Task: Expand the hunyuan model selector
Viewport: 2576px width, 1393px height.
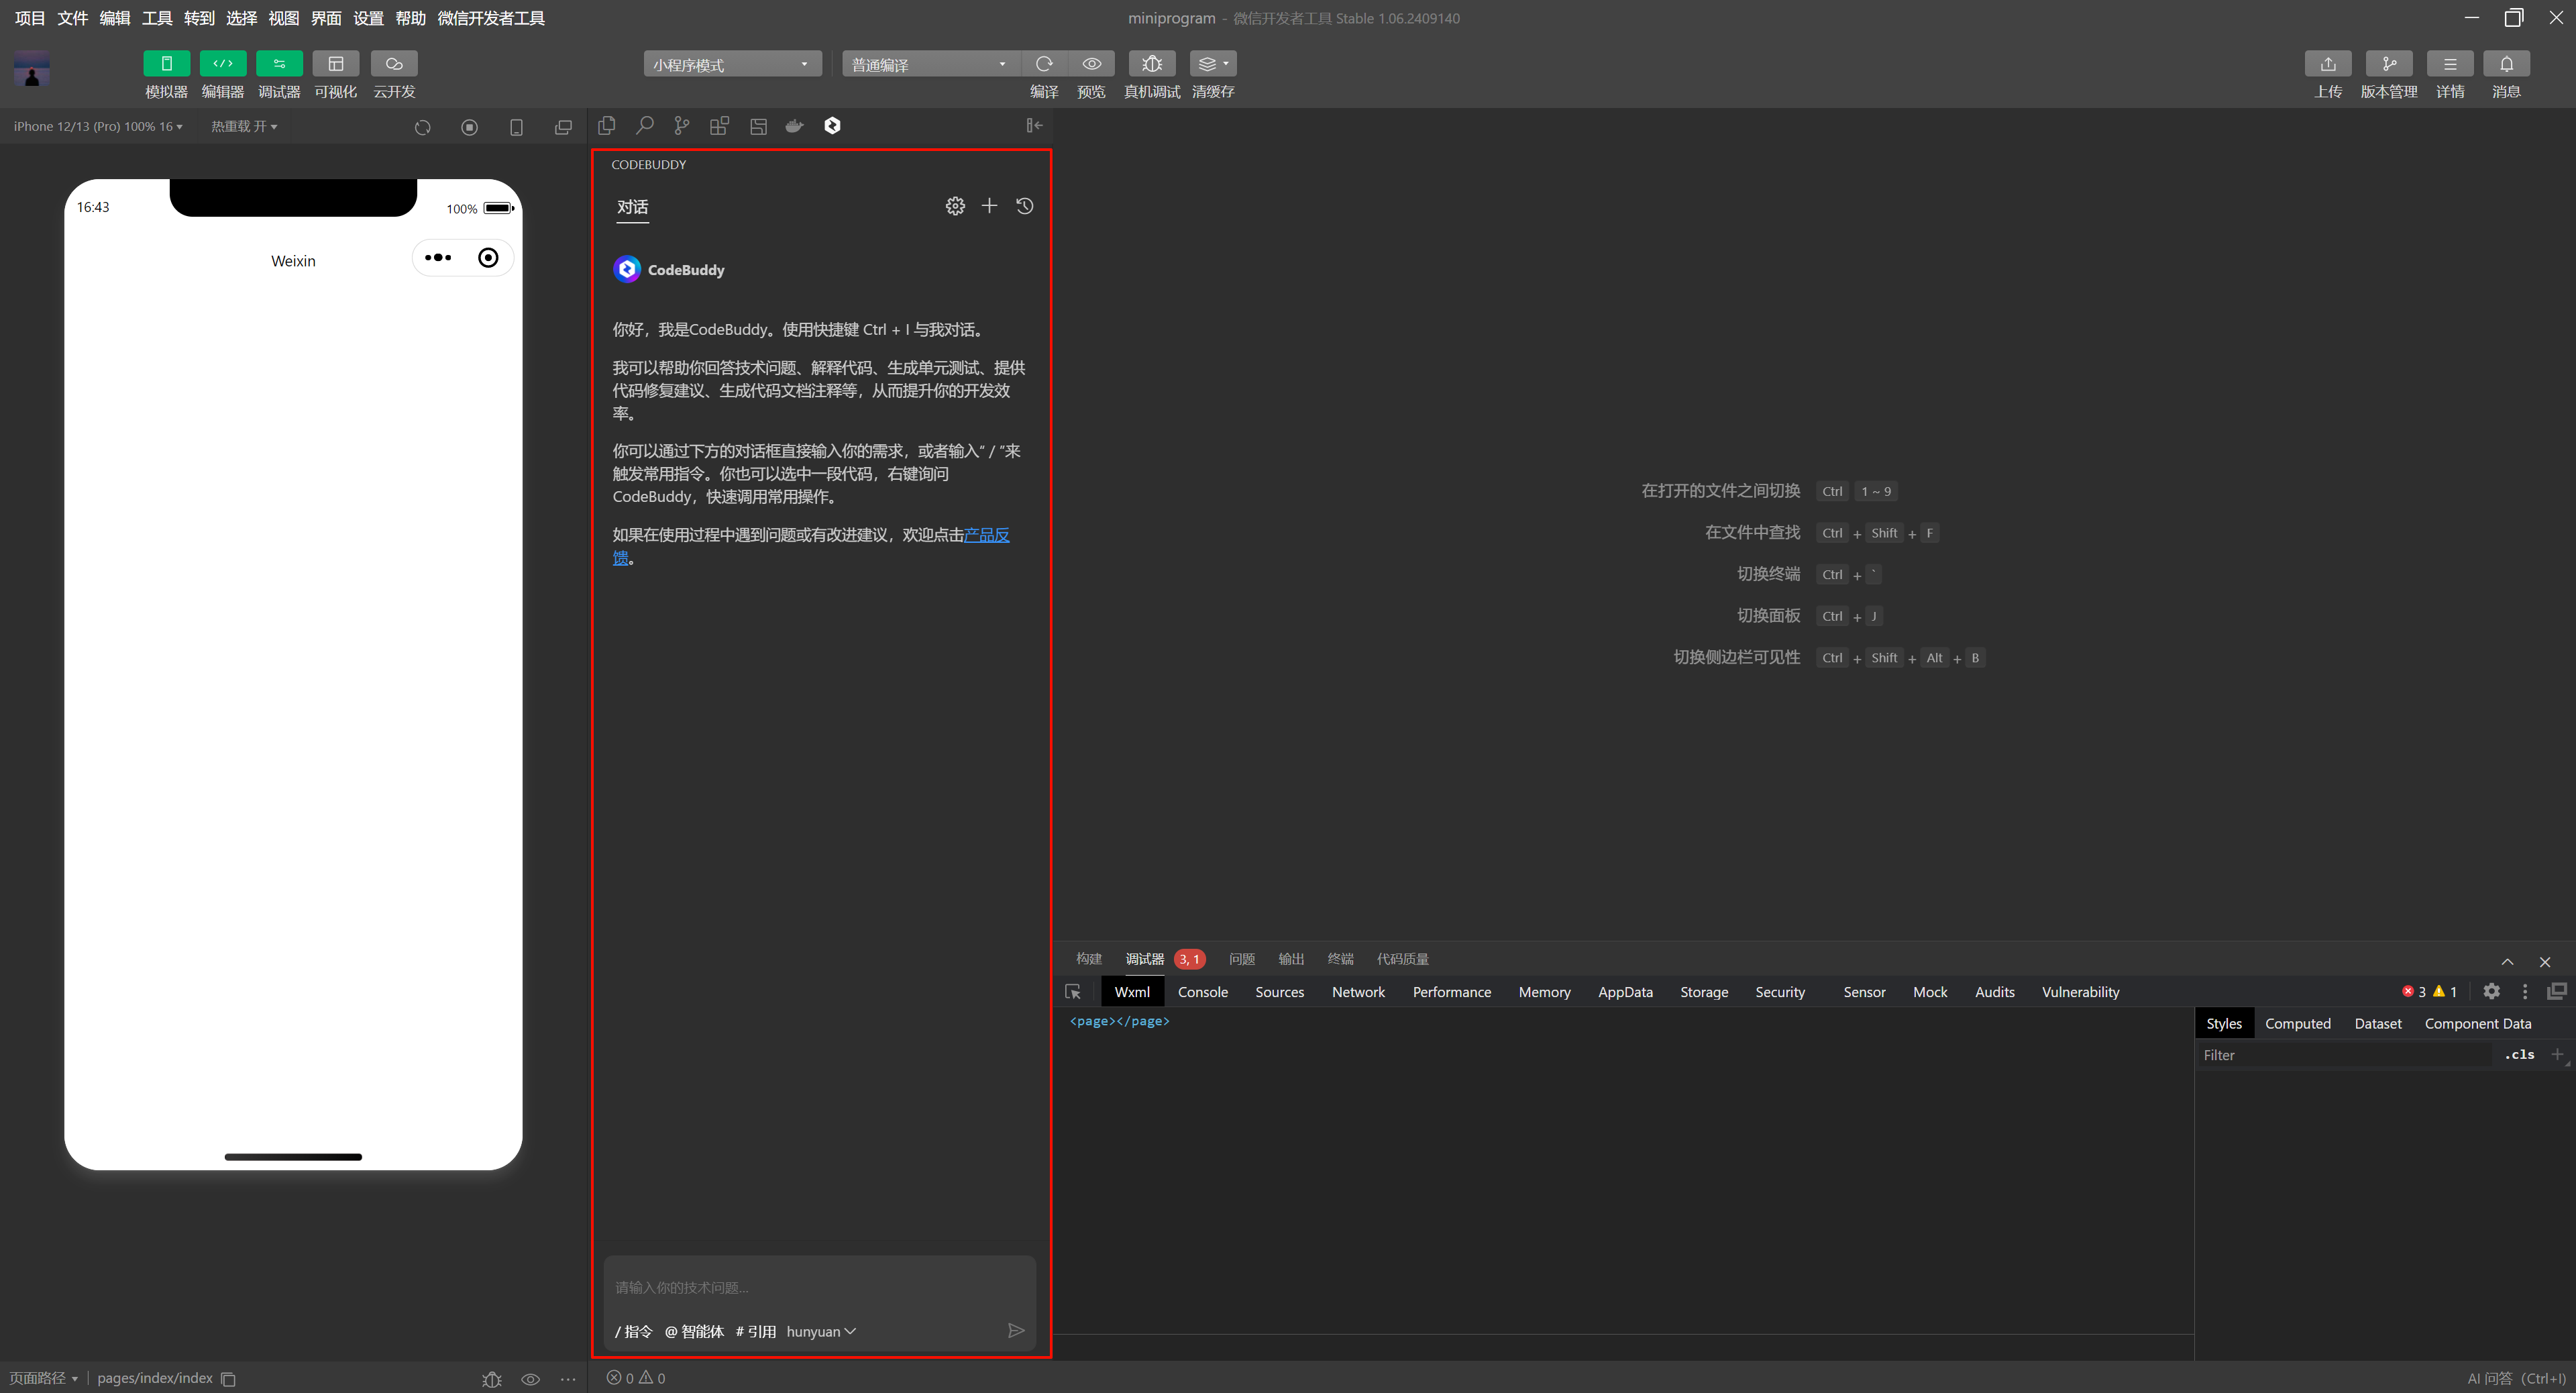Action: [x=820, y=1331]
